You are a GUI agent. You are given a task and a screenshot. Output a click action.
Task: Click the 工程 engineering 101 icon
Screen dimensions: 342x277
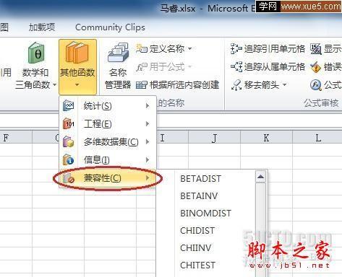click(x=69, y=123)
